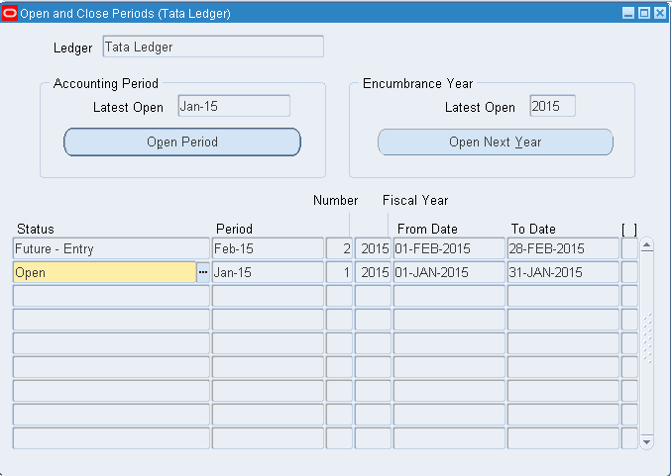Click the descriptive flexfield box on Jan-15 row
Image resolution: width=672 pixels, height=476 pixels.
click(x=629, y=272)
